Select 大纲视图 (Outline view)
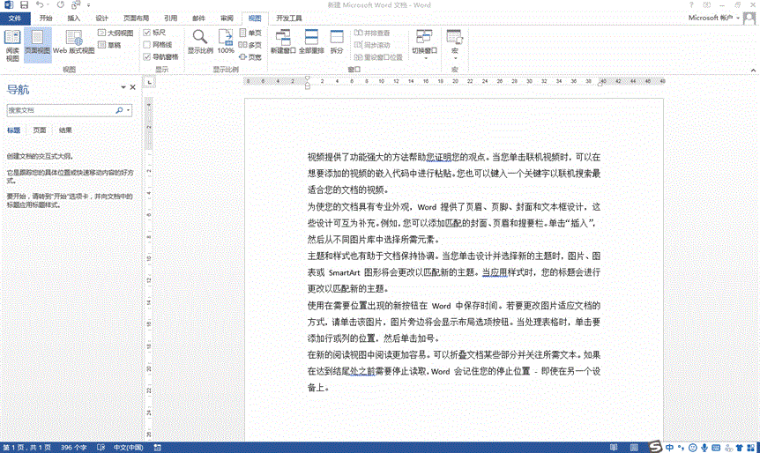 [x=115, y=33]
